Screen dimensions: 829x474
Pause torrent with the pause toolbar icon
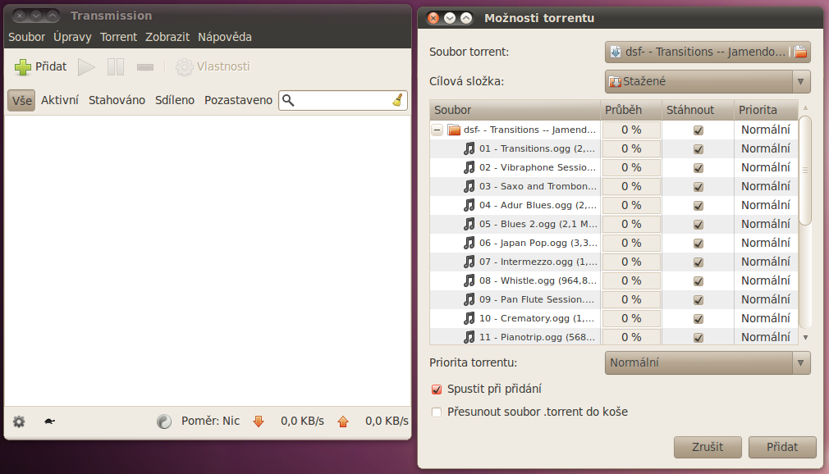115,67
